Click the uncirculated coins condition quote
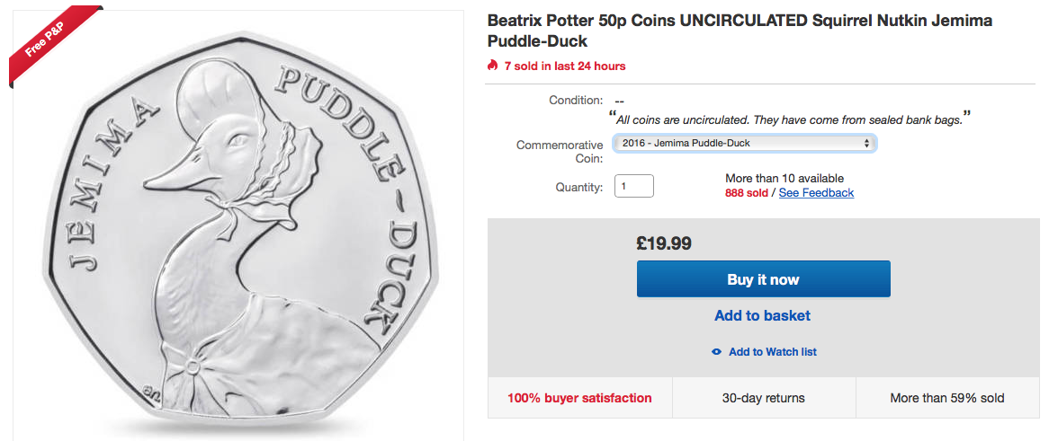This screenshot has height=441, width=1049. 793,119
